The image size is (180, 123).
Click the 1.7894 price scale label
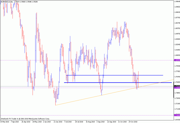177,66
